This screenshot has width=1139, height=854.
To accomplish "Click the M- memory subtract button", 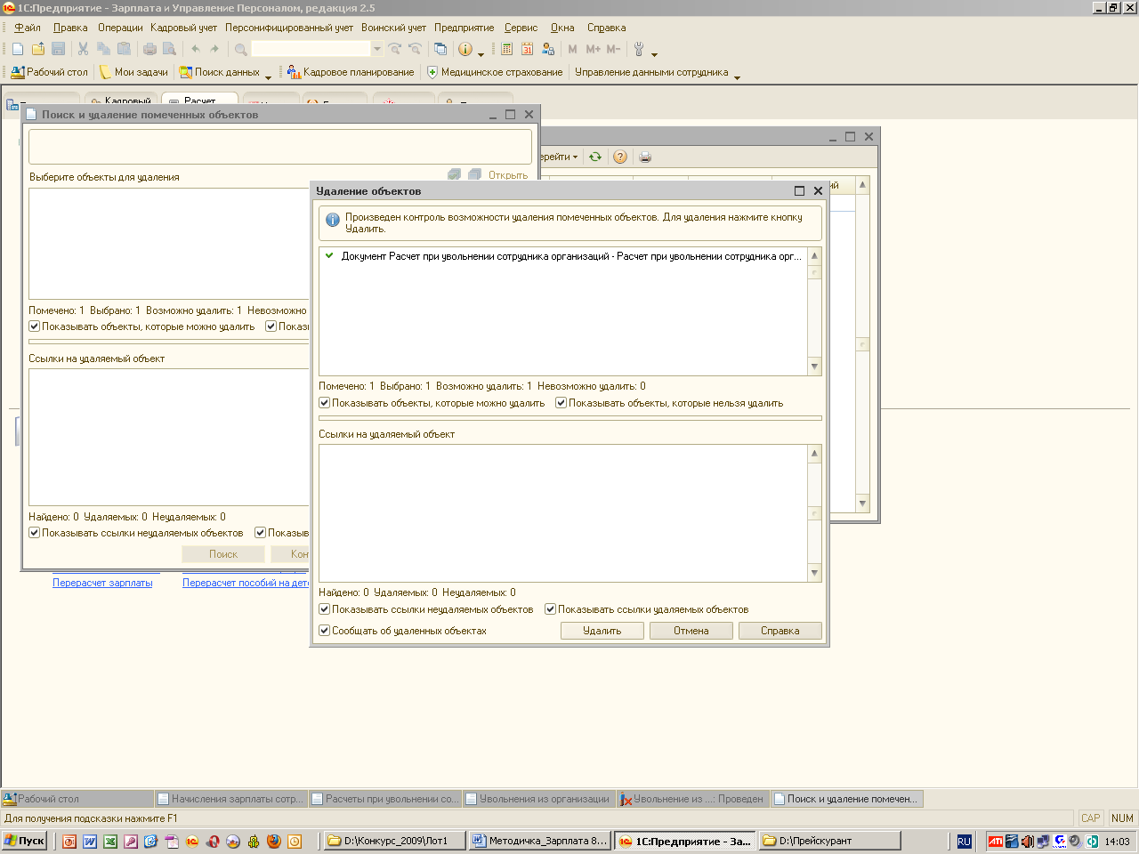I will coord(613,49).
